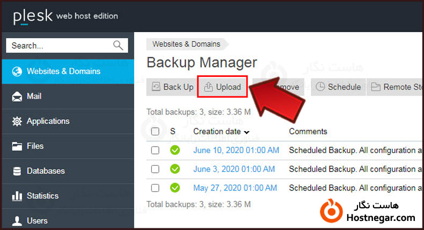This screenshot has width=424, height=230.
Task: Click the search magnifier icon
Action: click(x=119, y=45)
